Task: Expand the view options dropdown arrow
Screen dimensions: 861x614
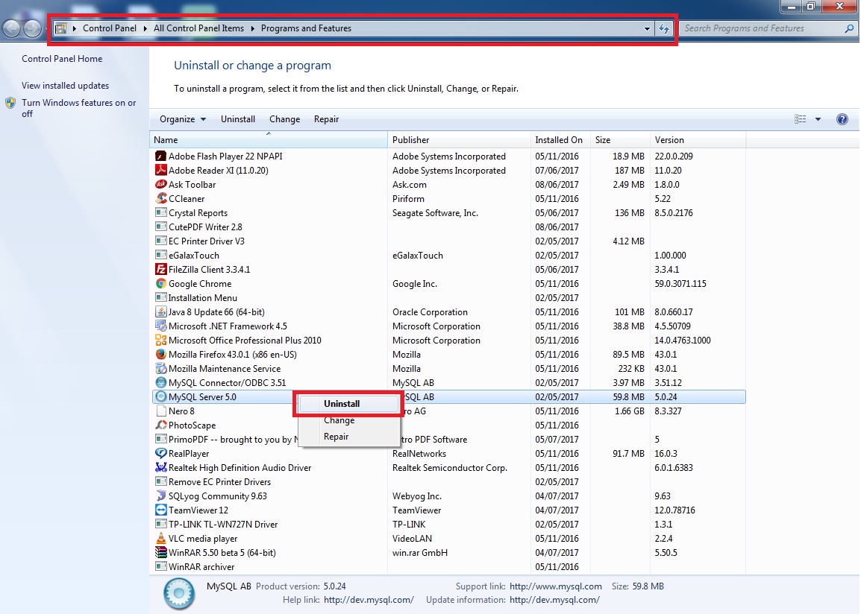Action: click(818, 119)
